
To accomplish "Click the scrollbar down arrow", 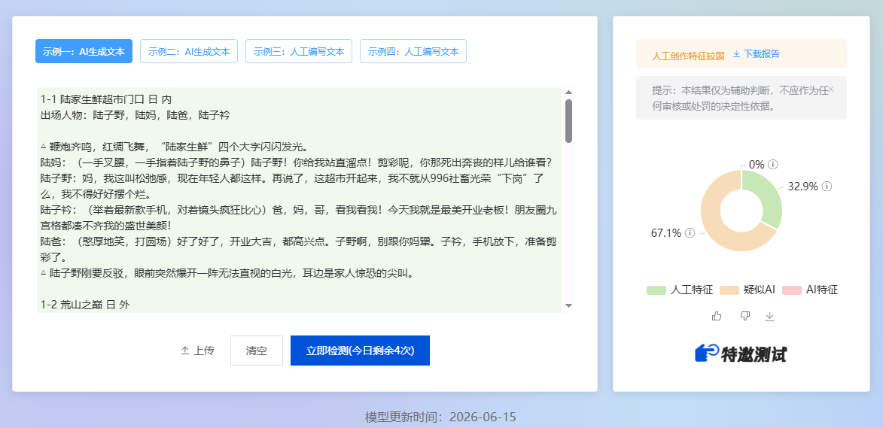I will pyautogui.click(x=569, y=305).
